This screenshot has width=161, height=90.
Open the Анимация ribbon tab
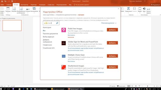(42, 5)
